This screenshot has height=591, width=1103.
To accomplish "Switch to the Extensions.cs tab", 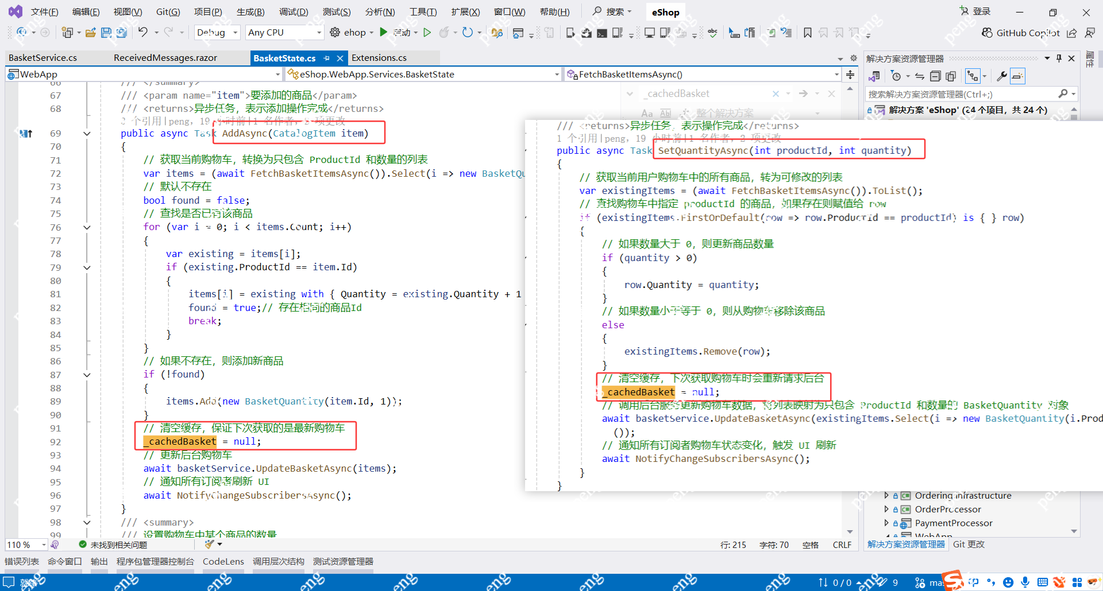I will (x=379, y=58).
